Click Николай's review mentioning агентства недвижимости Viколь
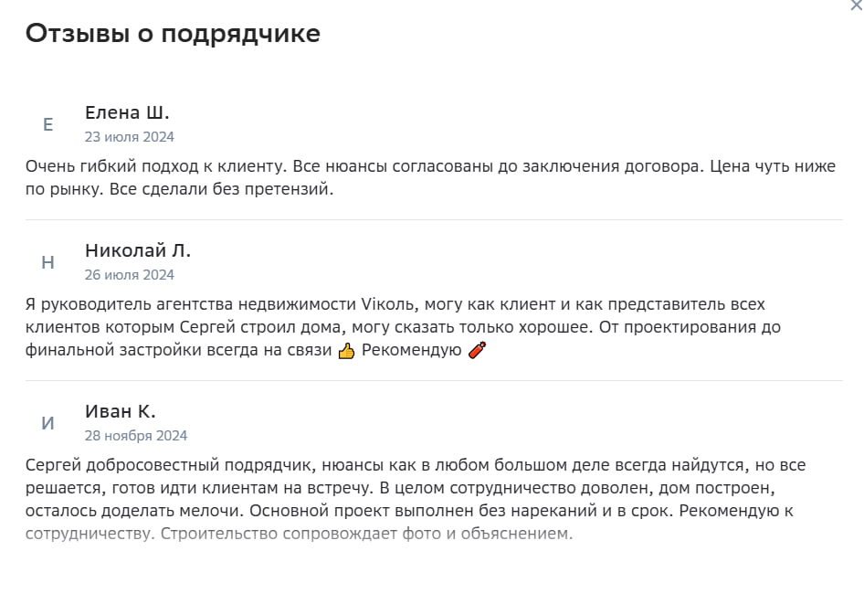This screenshot has width=864, height=604. (403, 327)
